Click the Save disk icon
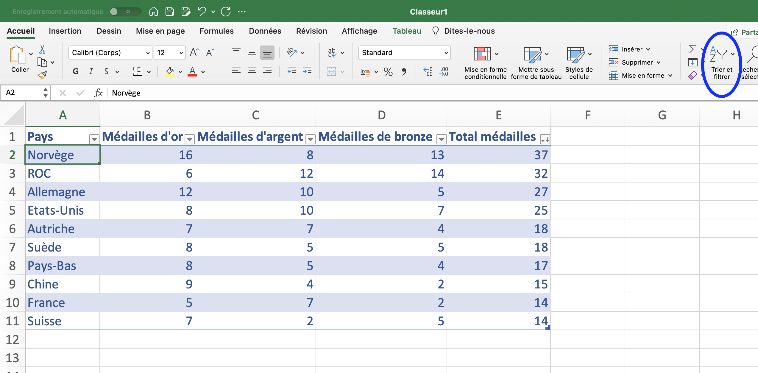The image size is (758, 373). (x=170, y=12)
